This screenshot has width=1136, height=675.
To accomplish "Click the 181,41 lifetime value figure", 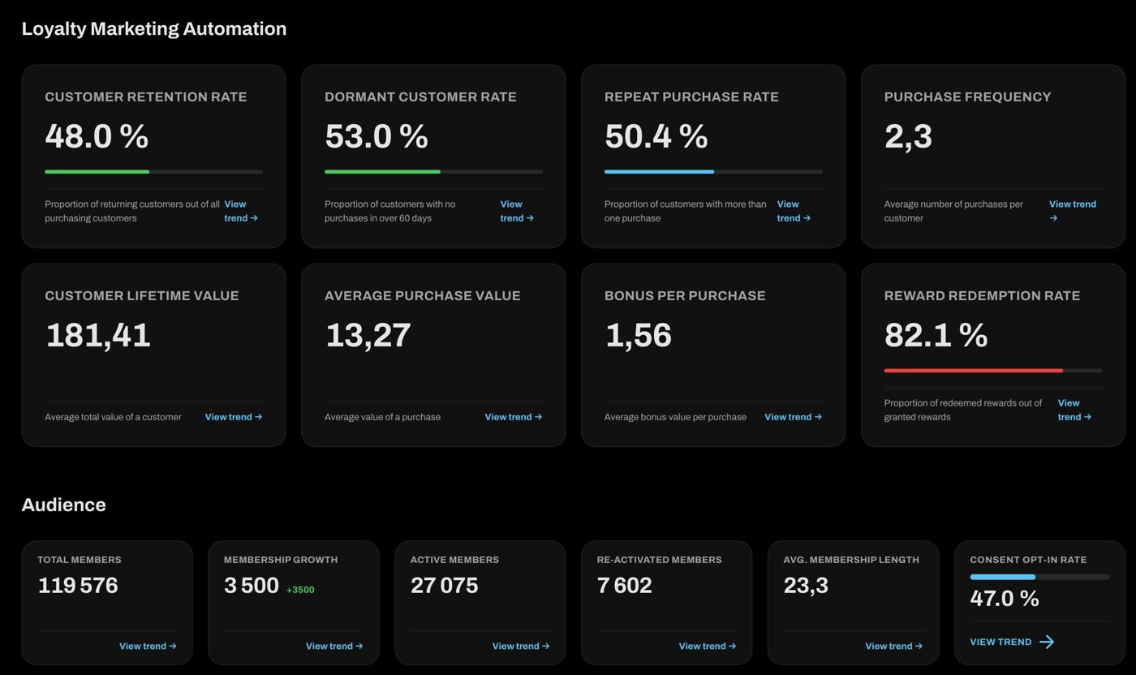I will [x=98, y=335].
